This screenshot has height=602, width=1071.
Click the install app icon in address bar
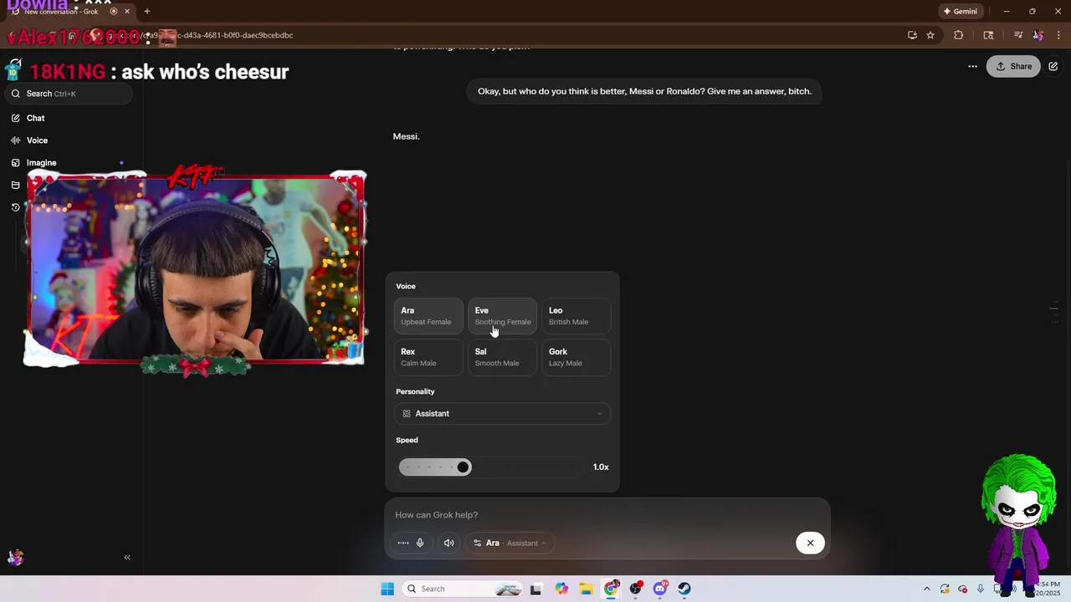click(912, 35)
